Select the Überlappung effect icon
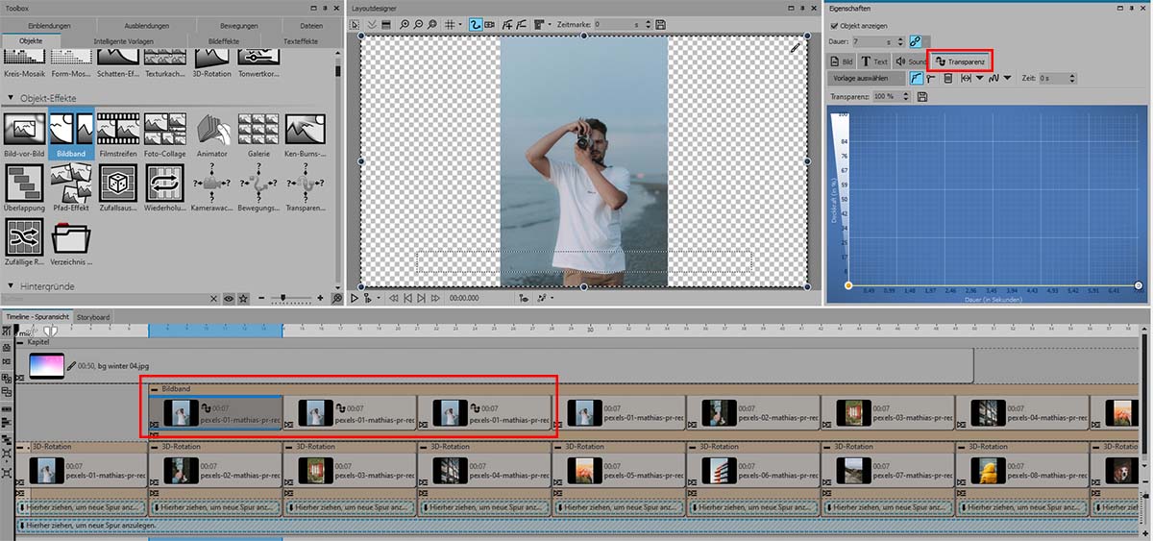The height and width of the screenshot is (541, 1153). point(24,184)
